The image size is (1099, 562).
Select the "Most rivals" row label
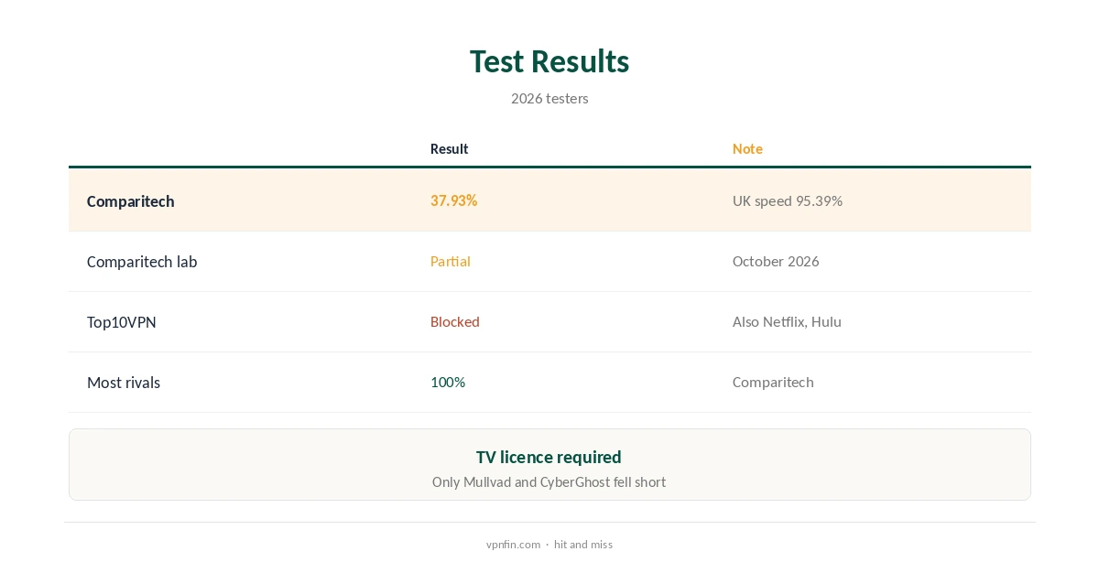pyautogui.click(x=124, y=383)
